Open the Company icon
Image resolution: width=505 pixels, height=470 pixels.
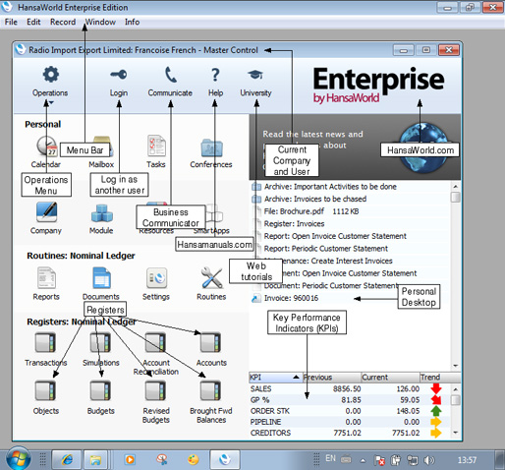[46, 212]
